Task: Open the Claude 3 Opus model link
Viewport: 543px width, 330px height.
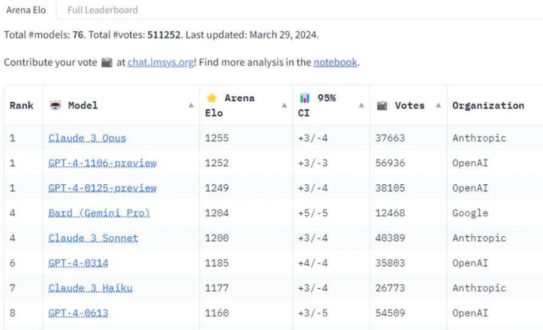Action: pyautogui.click(x=87, y=138)
